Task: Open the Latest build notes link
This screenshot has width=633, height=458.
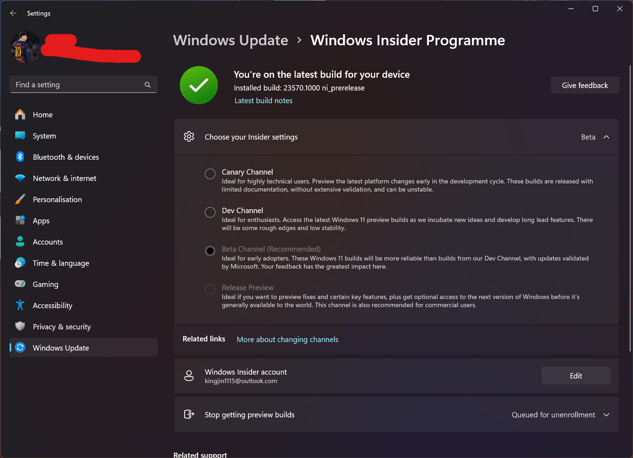Action: point(263,100)
